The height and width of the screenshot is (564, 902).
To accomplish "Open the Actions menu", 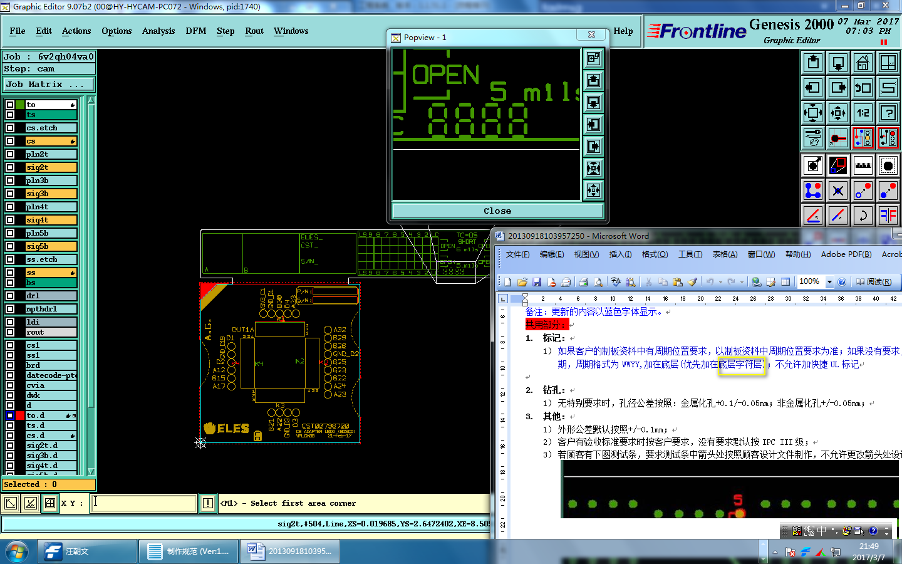I will [76, 31].
